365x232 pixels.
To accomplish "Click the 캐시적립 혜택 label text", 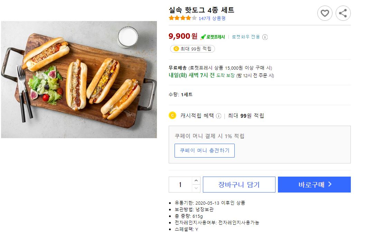I will coord(197,116).
